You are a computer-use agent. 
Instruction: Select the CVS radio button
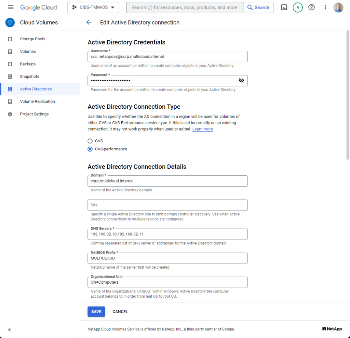pyautogui.click(x=90, y=141)
